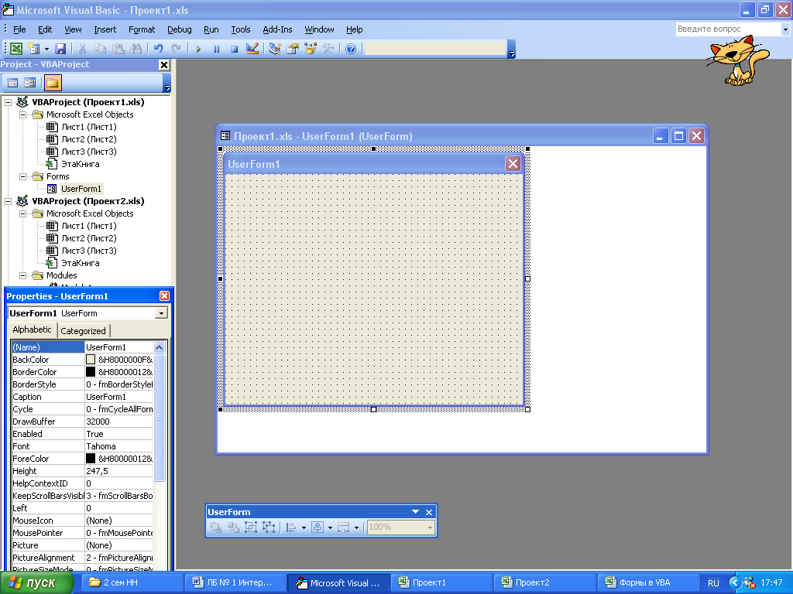Viewport: 793px width, 594px height.
Task: Redo the last undone action
Action: point(176,49)
